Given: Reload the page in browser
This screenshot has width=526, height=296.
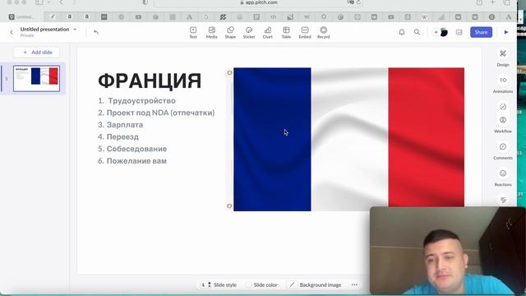Looking at the screenshot, I should coord(358,2).
